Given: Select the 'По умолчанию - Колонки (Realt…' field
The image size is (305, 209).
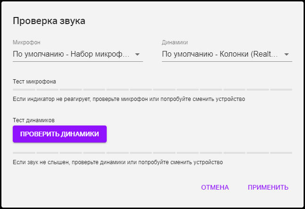Looking at the screenshot, I should pos(227,54).
